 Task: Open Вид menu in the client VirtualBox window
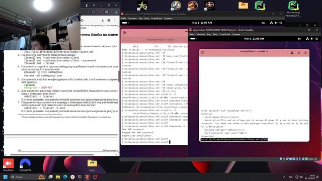click(x=209, y=34)
